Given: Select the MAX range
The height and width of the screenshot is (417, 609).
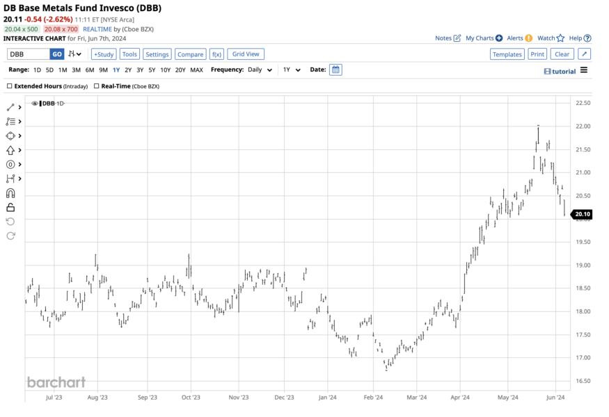Looking at the screenshot, I should (x=196, y=70).
